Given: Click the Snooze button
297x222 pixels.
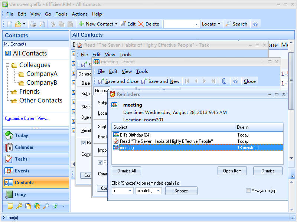Looking at the screenshot, I should (x=181, y=191).
